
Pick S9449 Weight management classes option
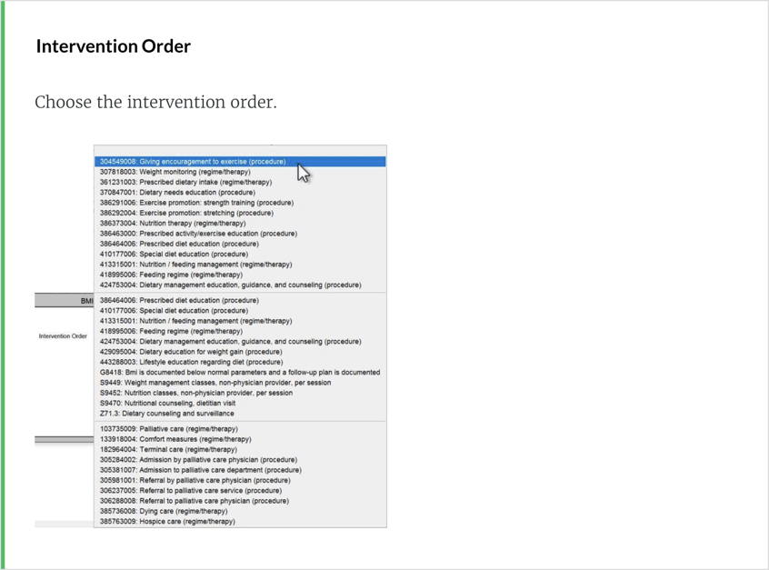pyautogui.click(x=215, y=383)
